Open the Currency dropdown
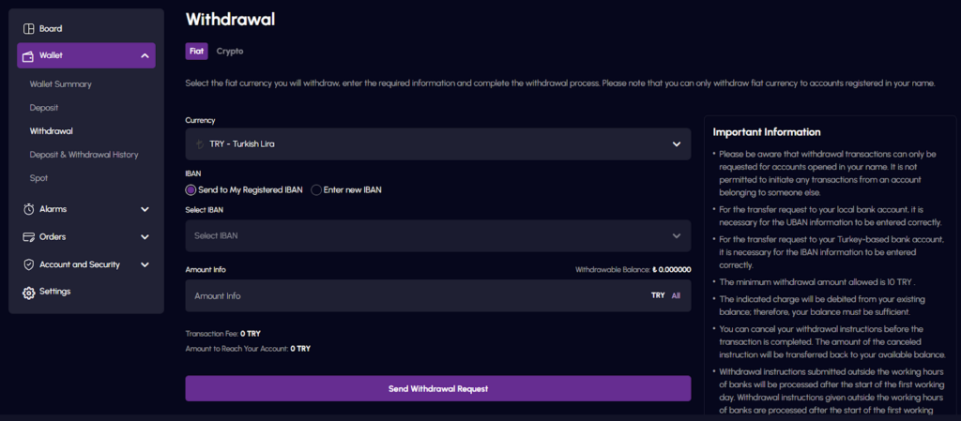The image size is (961, 421). click(438, 144)
